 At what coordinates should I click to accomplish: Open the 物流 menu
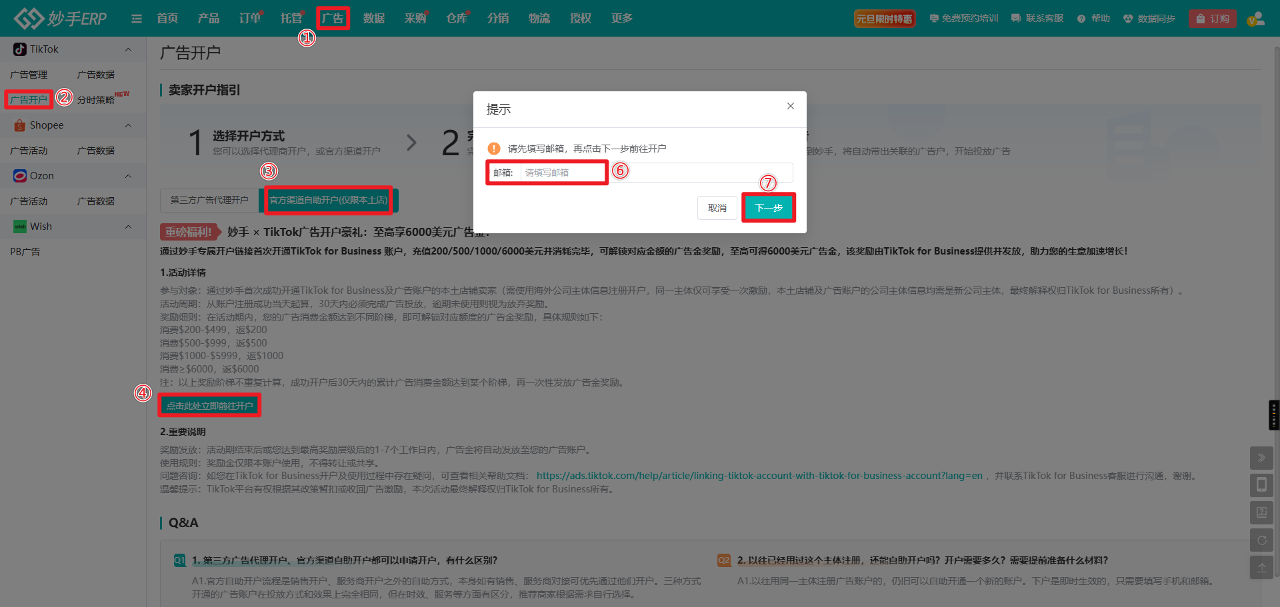coord(539,19)
